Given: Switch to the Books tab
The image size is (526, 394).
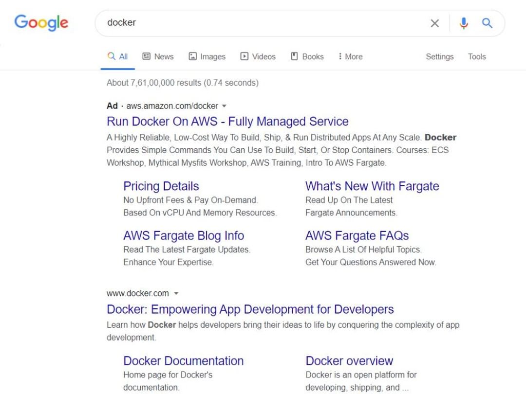Looking at the screenshot, I should pos(307,56).
